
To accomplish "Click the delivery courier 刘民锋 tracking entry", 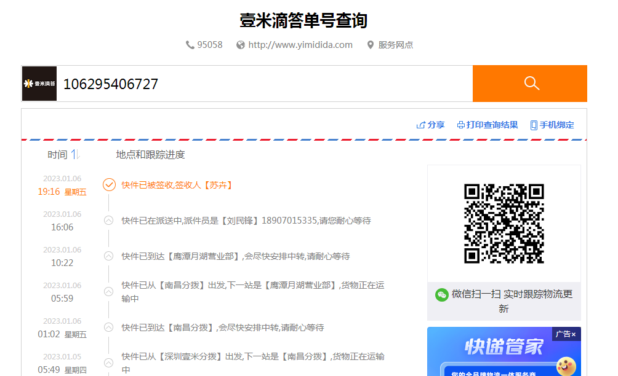I will click(x=246, y=221).
